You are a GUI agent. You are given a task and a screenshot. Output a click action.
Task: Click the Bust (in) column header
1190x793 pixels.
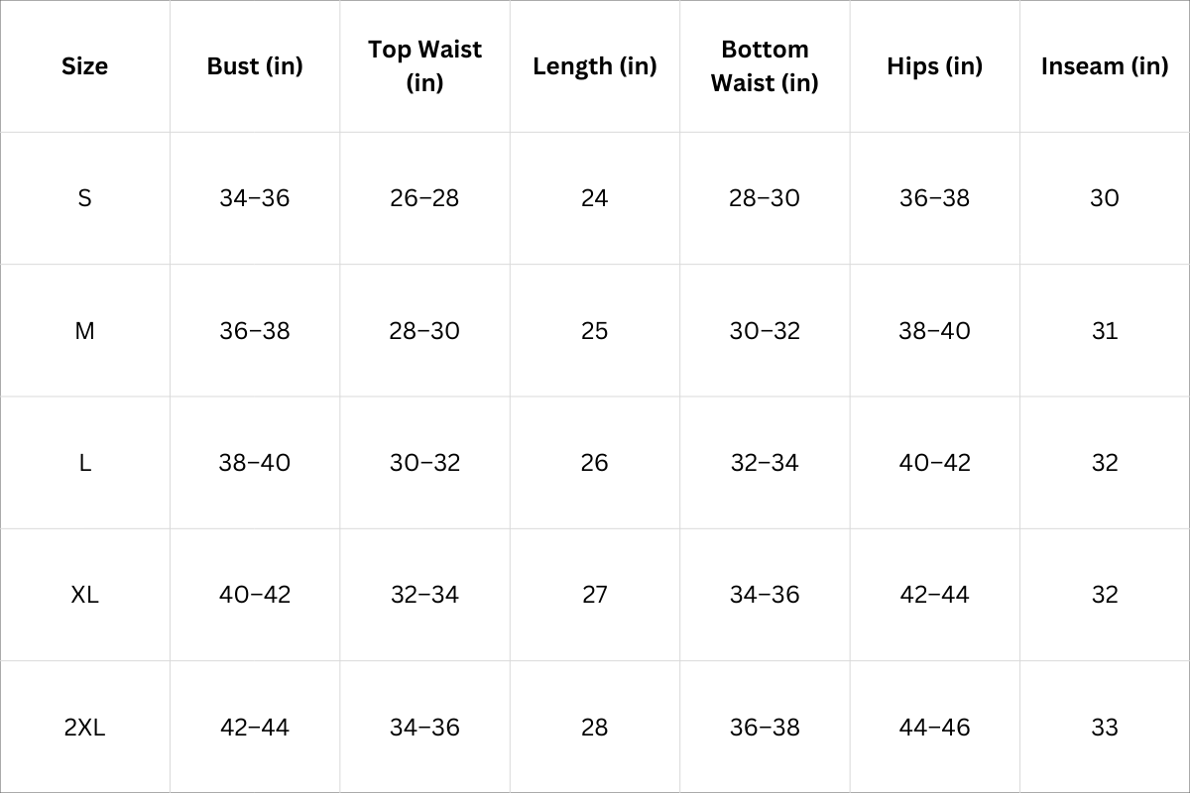pos(255,66)
